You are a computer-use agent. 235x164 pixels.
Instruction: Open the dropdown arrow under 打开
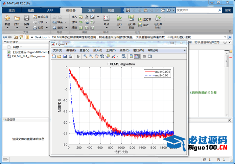point(17,28)
